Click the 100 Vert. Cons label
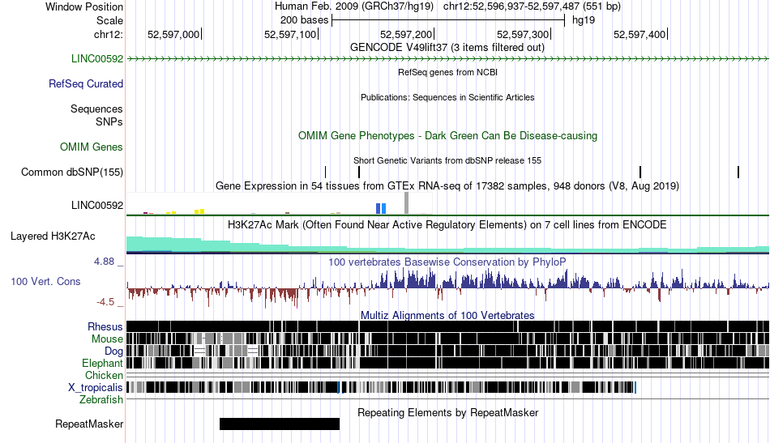This screenshot has width=770, height=443. (45, 282)
